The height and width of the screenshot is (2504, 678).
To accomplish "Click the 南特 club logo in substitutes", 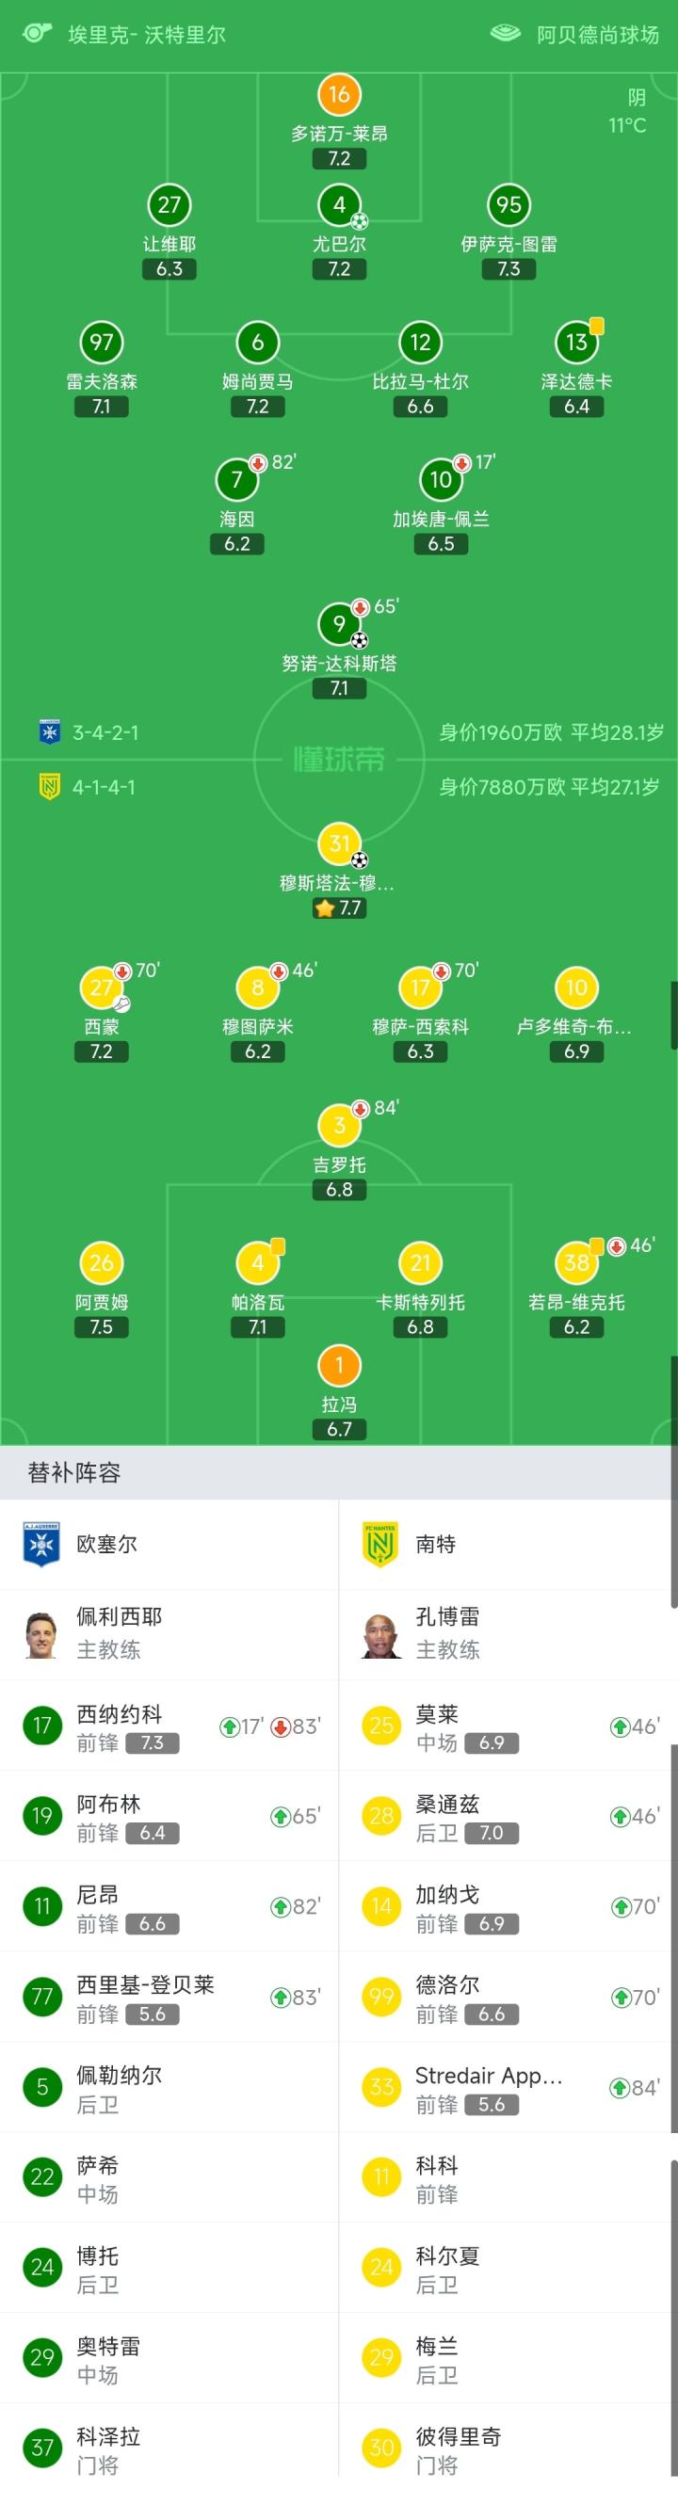I will [x=380, y=1544].
